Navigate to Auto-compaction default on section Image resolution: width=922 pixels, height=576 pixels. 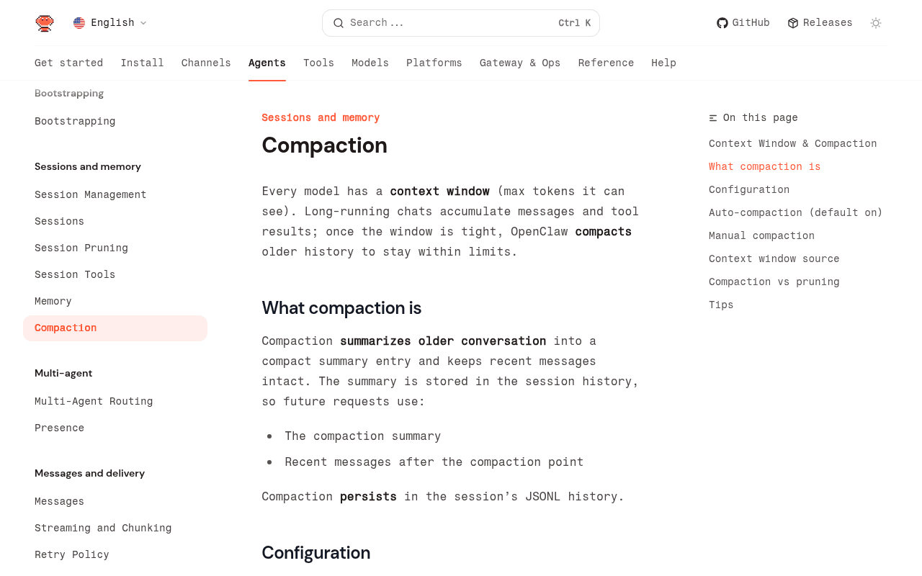795,212
